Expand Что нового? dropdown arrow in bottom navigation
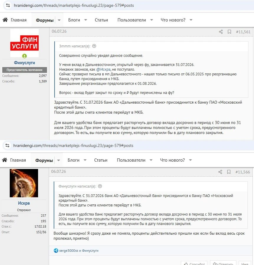The height and width of the screenshot is (265, 254). point(190,160)
